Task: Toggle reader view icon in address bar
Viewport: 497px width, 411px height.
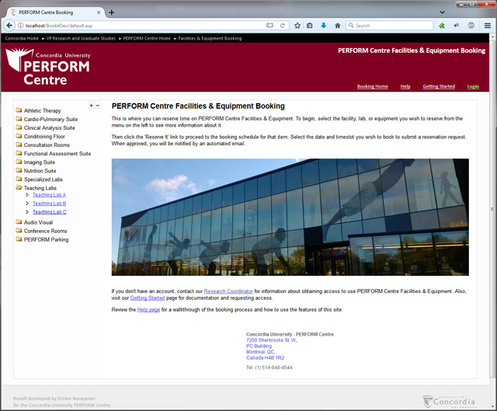Action: point(269,26)
